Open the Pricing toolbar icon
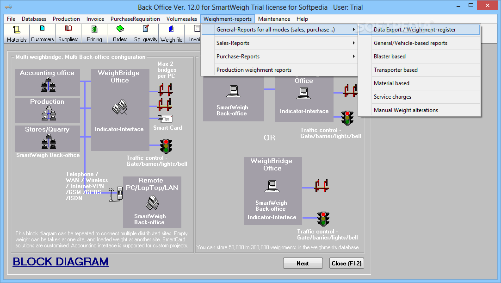The image size is (501, 283). [x=94, y=33]
